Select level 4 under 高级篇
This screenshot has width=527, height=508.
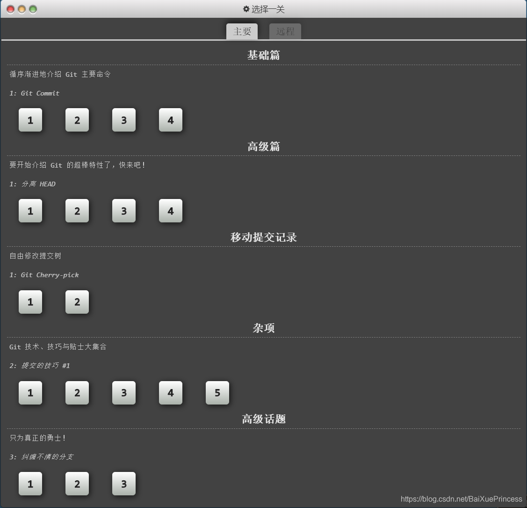tap(170, 211)
